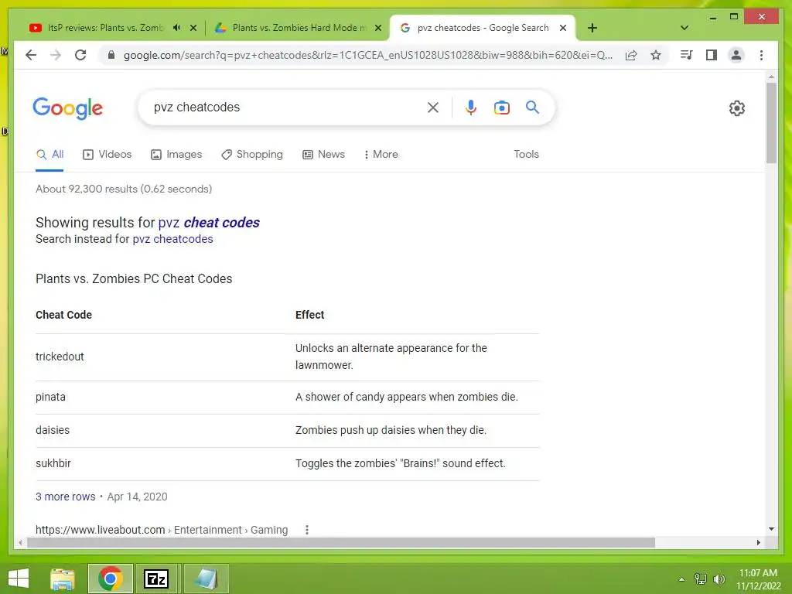
Task: Expand 3 more rows in table
Action: click(x=65, y=497)
